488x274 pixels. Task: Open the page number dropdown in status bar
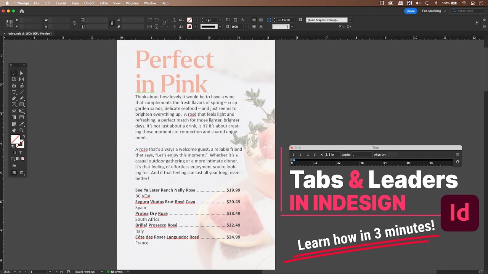pos(50,272)
